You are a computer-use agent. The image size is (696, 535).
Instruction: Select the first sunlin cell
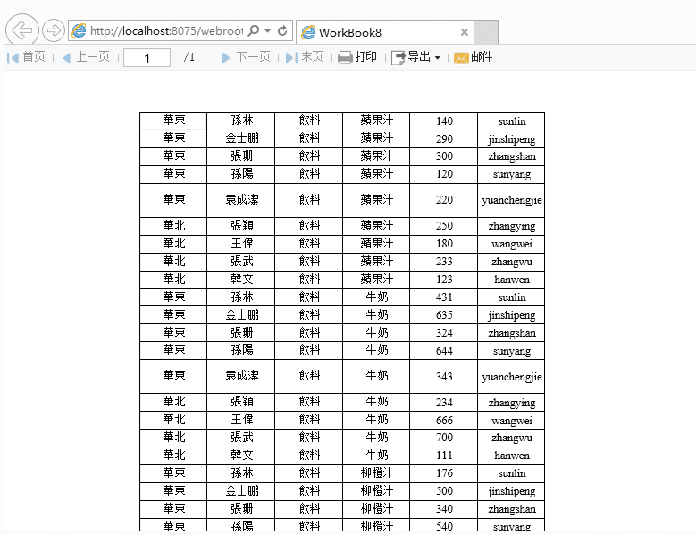click(511, 121)
